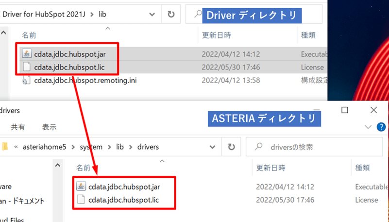Click 2022/04/12 13:58 date cell
Screen dimensions: 389x222
coord(231,80)
